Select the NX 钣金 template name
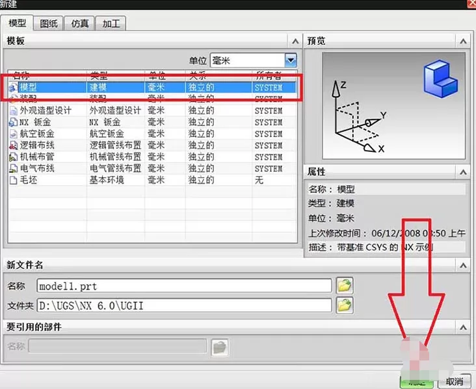The width and height of the screenshot is (476, 389). click(x=35, y=122)
